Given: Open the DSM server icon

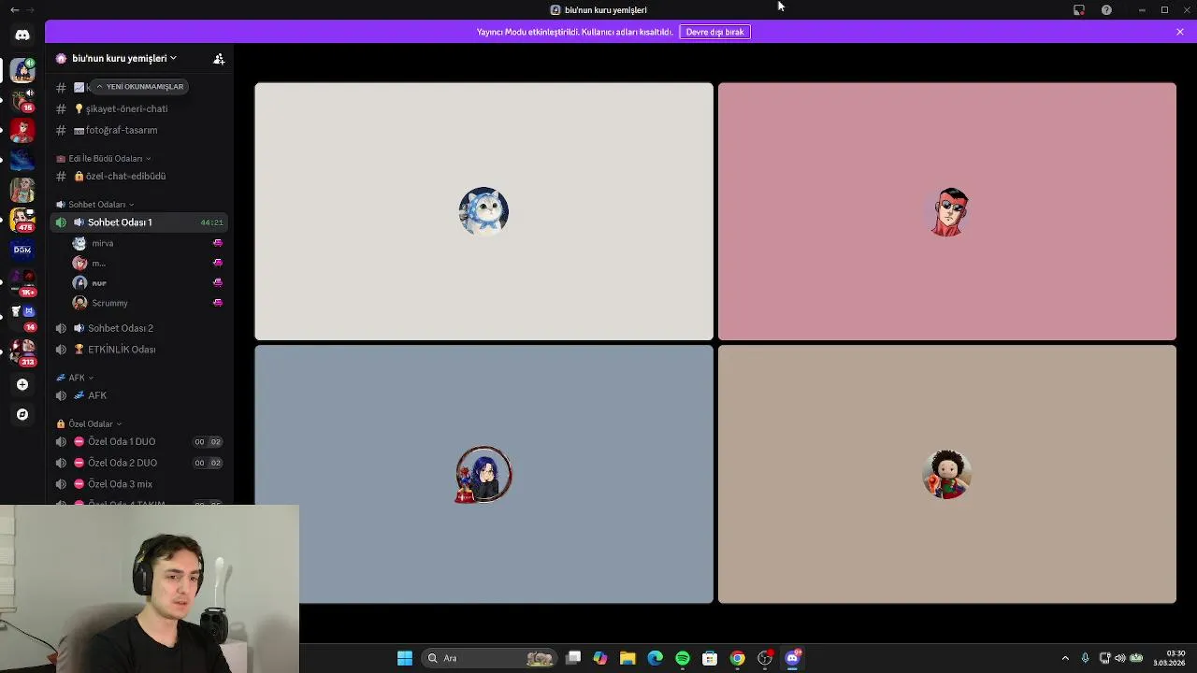Looking at the screenshot, I should [22, 250].
